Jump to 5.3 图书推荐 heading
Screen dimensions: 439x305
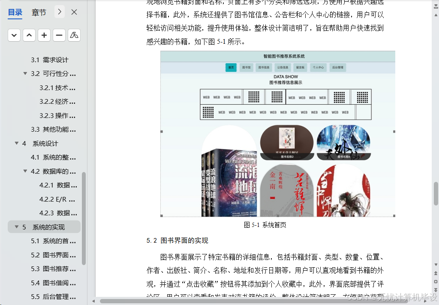53,269
